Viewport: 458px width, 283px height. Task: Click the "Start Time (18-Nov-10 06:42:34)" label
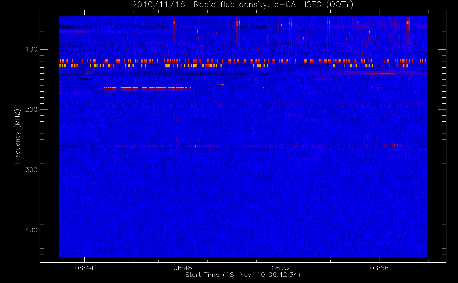point(243,275)
